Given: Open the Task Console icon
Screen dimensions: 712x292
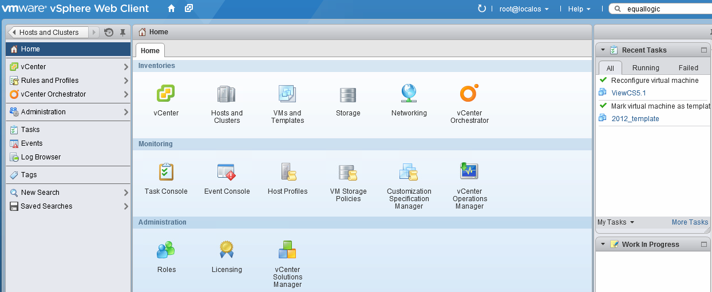Looking at the screenshot, I should [x=166, y=171].
